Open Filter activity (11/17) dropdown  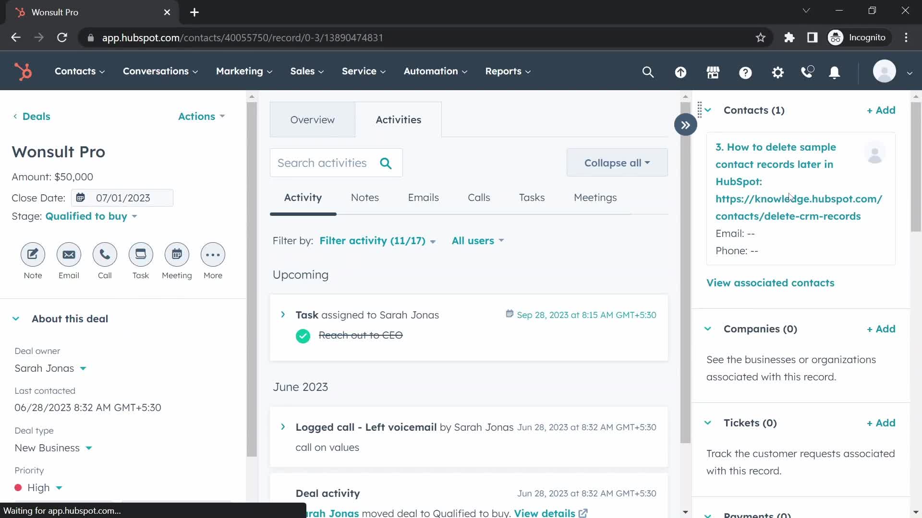[x=377, y=241]
